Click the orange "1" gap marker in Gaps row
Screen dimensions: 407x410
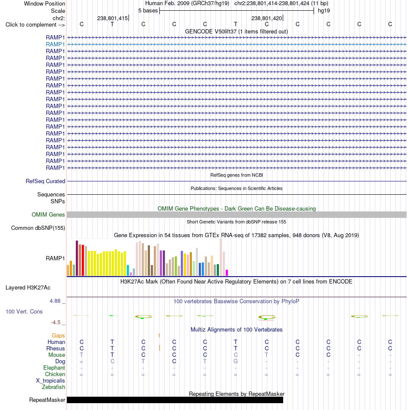tap(159, 335)
